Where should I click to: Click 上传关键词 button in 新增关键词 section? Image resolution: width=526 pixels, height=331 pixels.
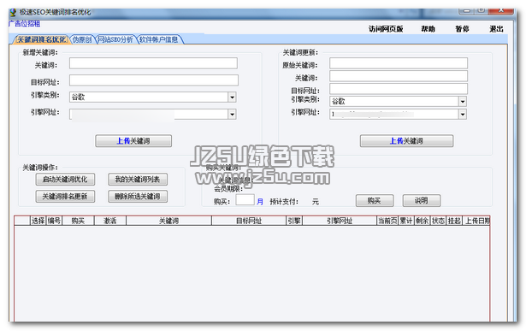[x=133, y=141]
